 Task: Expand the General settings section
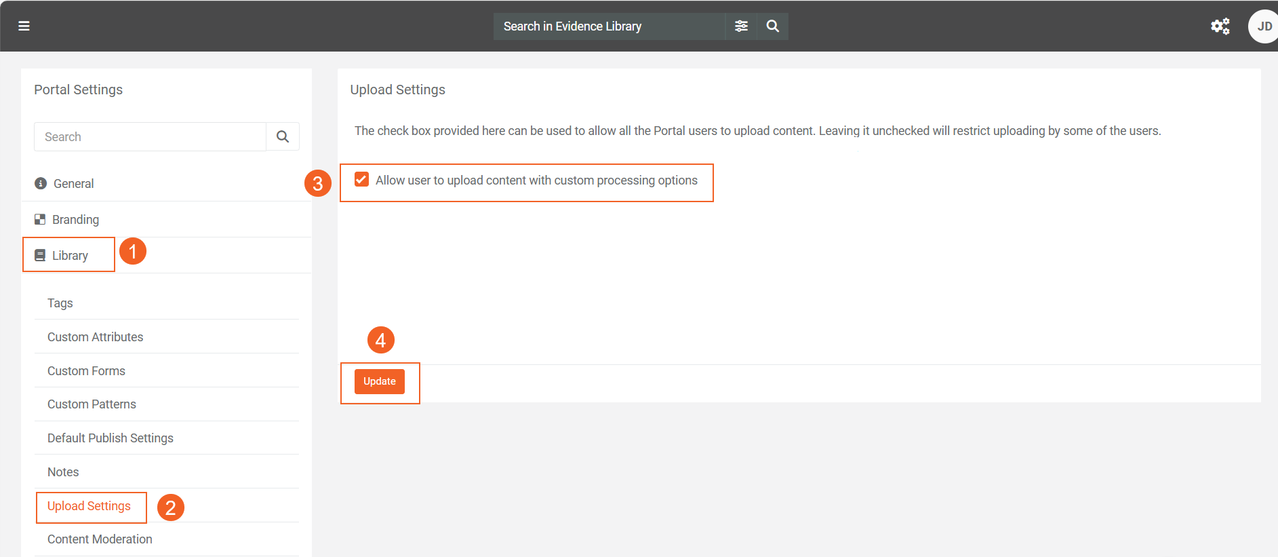[x=74, y=183]
